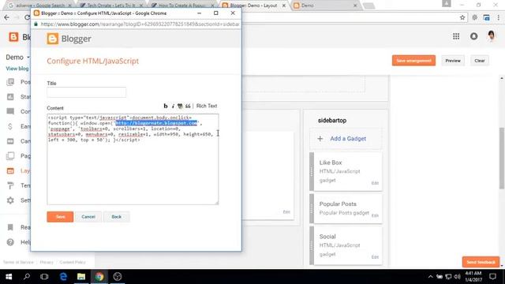Click the page vertical scrollbar
Screen dimensions: 505x284
(x=502, y=159)
